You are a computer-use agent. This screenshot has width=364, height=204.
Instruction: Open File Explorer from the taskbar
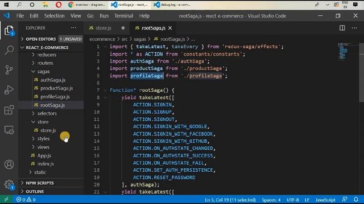click(x=45, y=5)
